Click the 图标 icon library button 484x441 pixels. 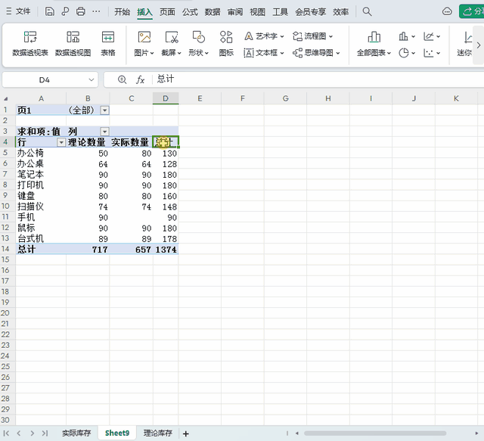tap(226, 44)
